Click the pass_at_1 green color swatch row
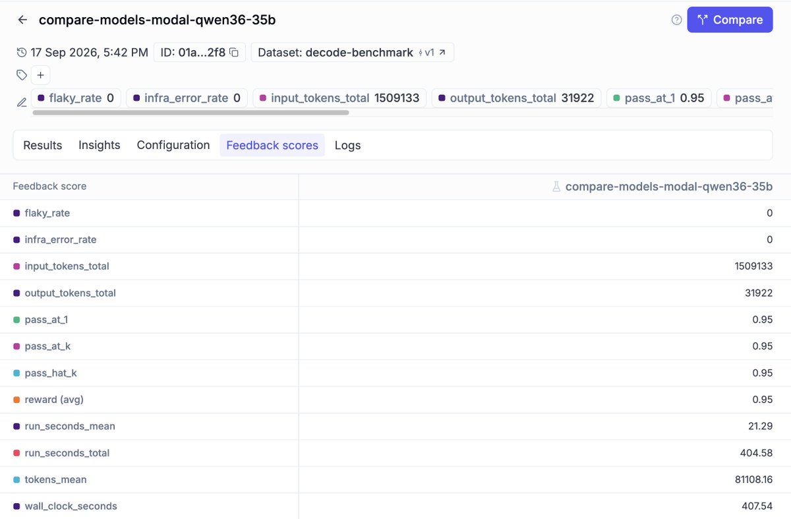This screenshot has height=519, width=791. click(x=395, y=319)
